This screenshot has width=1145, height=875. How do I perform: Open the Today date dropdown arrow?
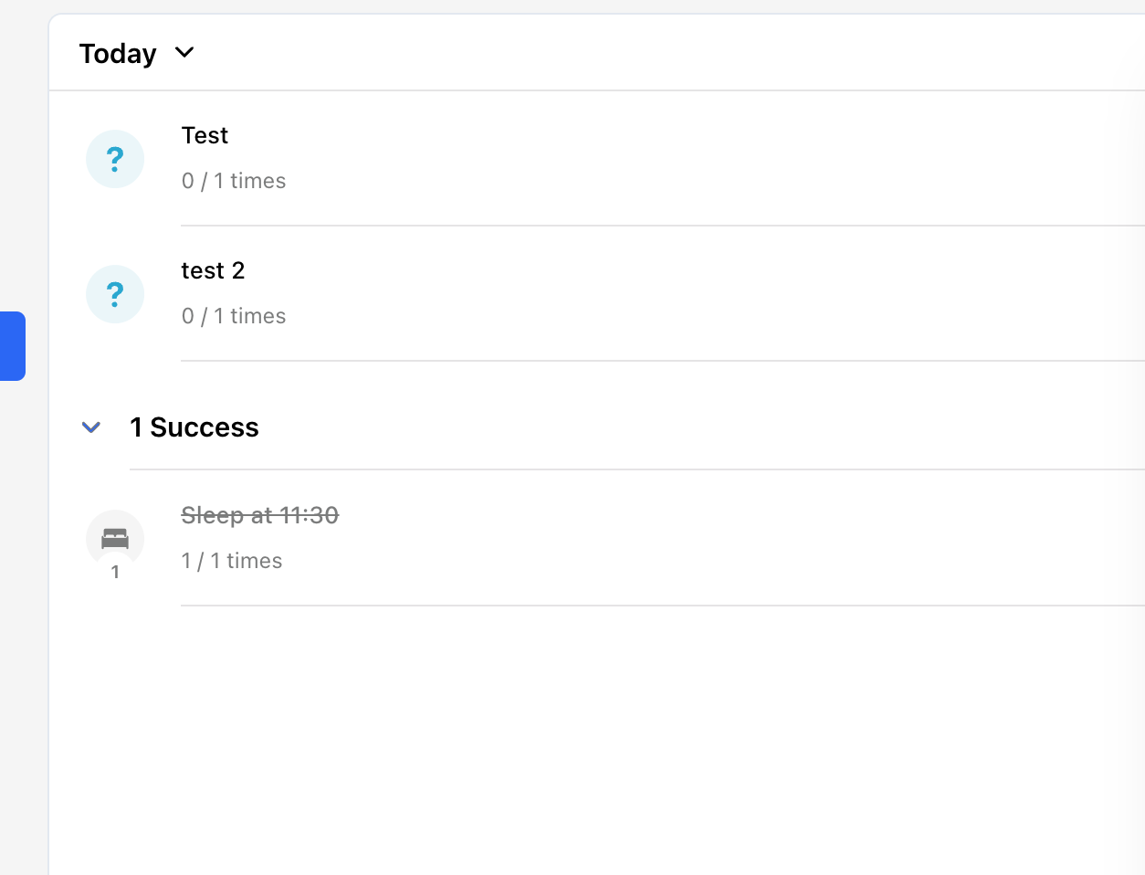tap(184, 53)
